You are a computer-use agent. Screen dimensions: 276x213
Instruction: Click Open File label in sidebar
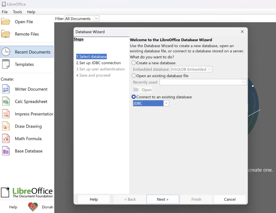click(24, 22)
